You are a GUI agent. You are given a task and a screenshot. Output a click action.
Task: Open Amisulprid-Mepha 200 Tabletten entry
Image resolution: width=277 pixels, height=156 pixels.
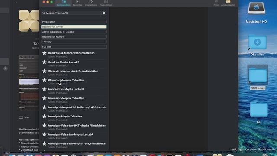77,107
